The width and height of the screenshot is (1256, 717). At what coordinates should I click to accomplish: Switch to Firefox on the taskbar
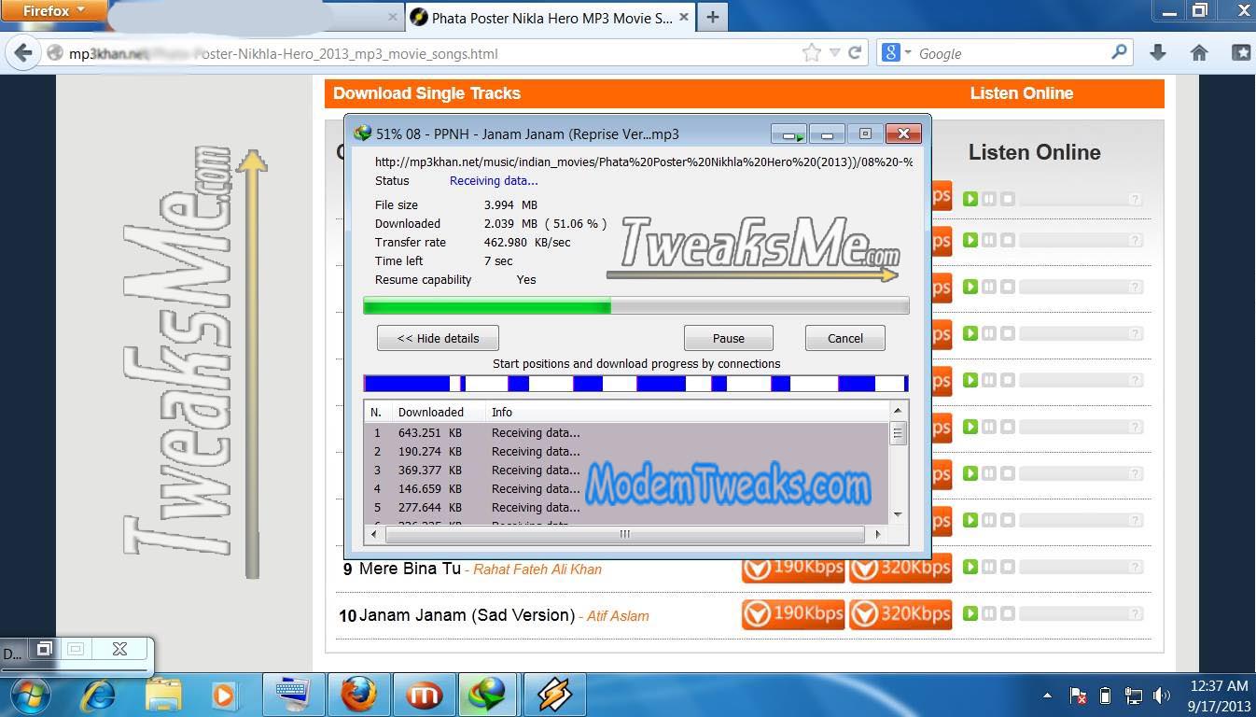pyautogui.click(x=357, y=695)
